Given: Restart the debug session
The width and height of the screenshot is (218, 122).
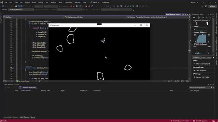Looking at the screenshot, I should (92, 6).
